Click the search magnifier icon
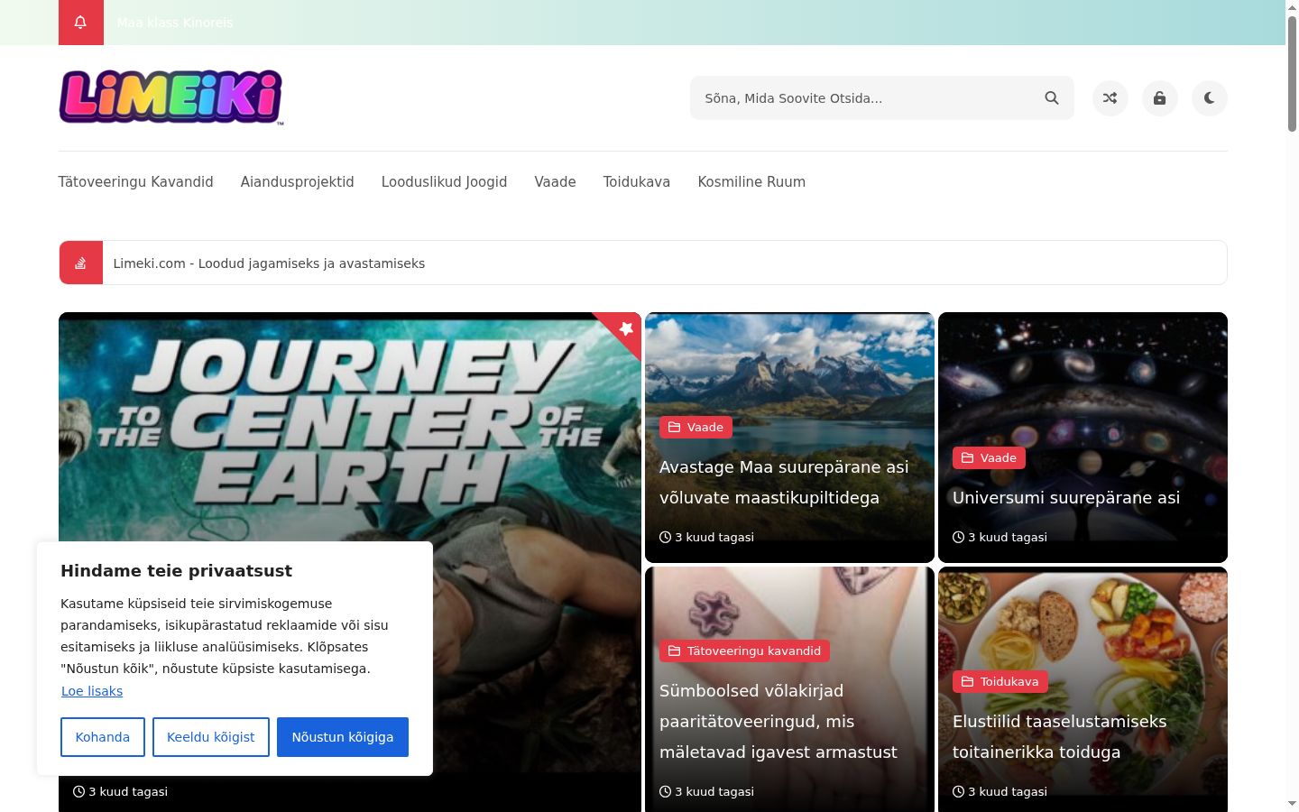This screenshot has width=1299, height=812. [x=1052, y=98]
